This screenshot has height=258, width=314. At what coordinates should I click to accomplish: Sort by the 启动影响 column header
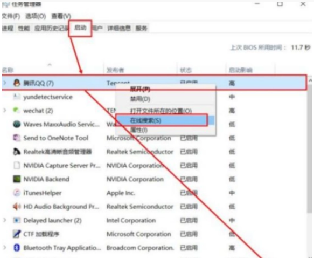click(241, 70)
